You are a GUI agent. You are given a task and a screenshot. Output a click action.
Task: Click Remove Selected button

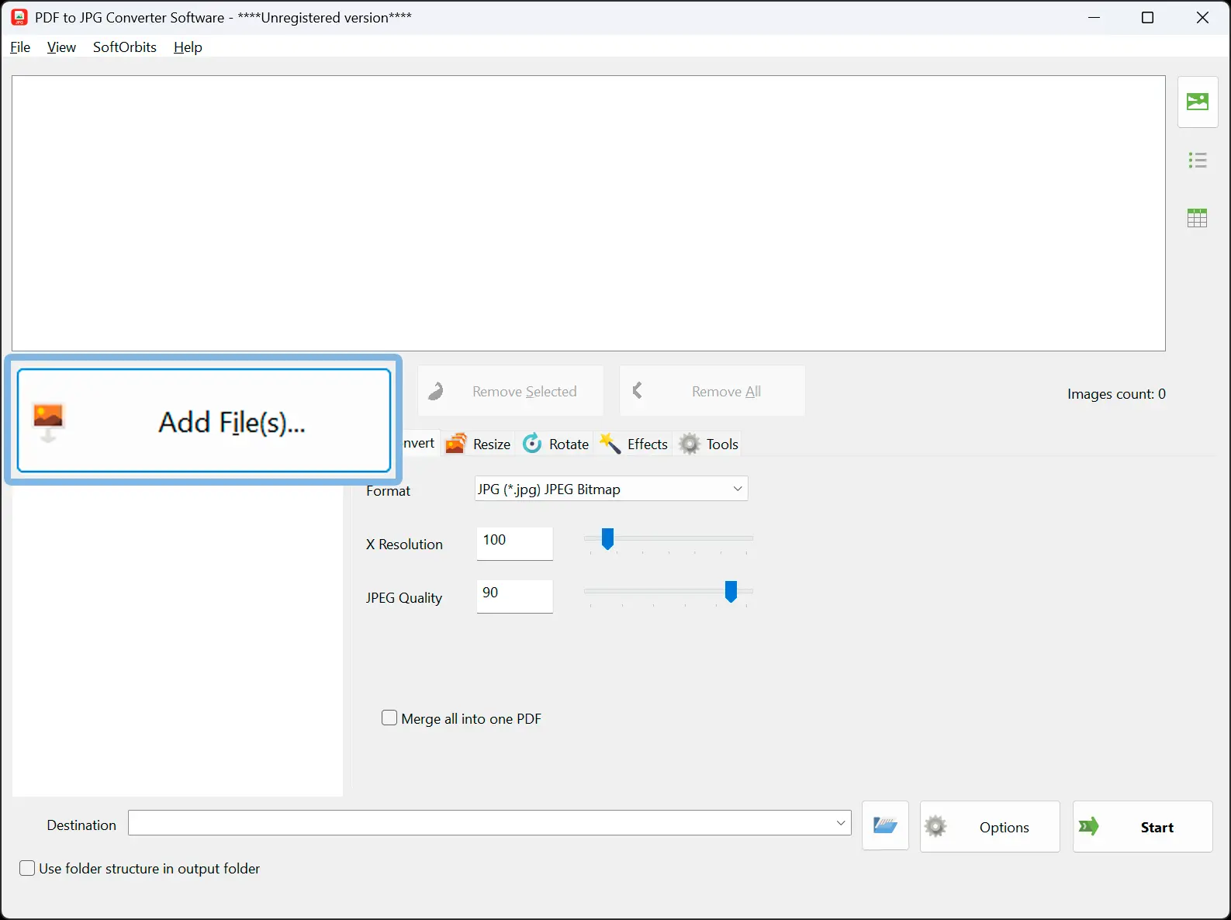tap(511, 391)
